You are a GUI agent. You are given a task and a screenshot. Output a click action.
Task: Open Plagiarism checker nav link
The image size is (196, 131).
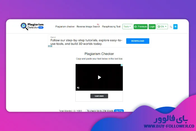[x=65, y=27]
